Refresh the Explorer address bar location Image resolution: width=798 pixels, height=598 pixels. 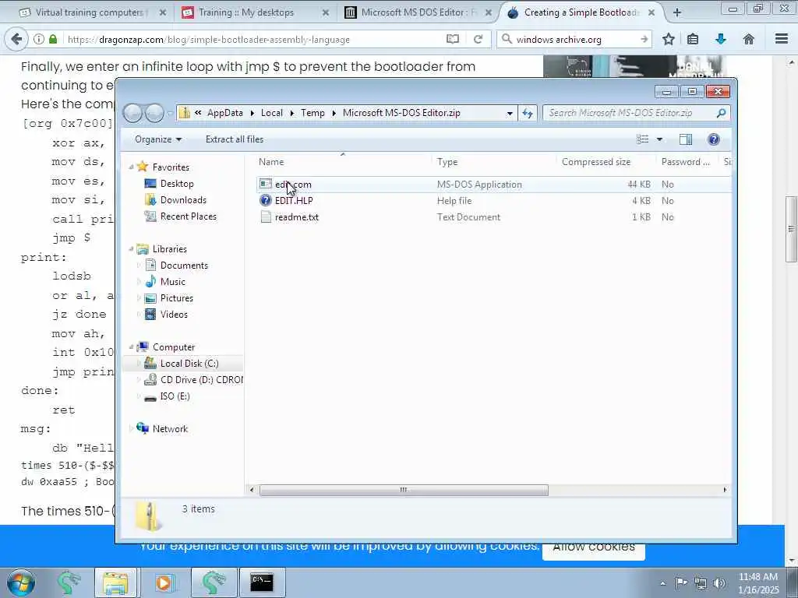528,113
